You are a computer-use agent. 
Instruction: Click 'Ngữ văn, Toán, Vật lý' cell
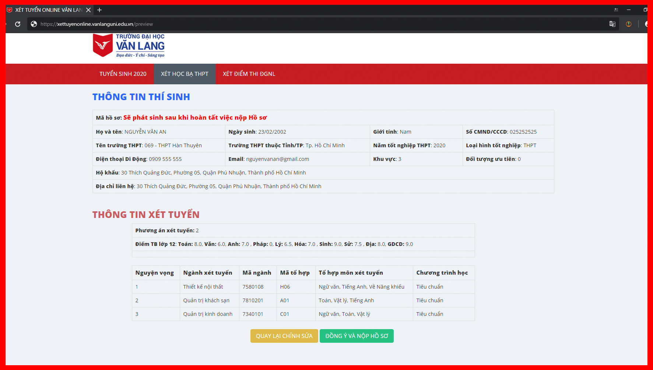pyautogui.click(x=364, y=314)
